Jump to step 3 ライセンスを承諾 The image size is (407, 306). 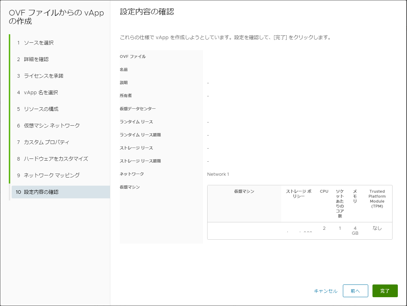40,76
